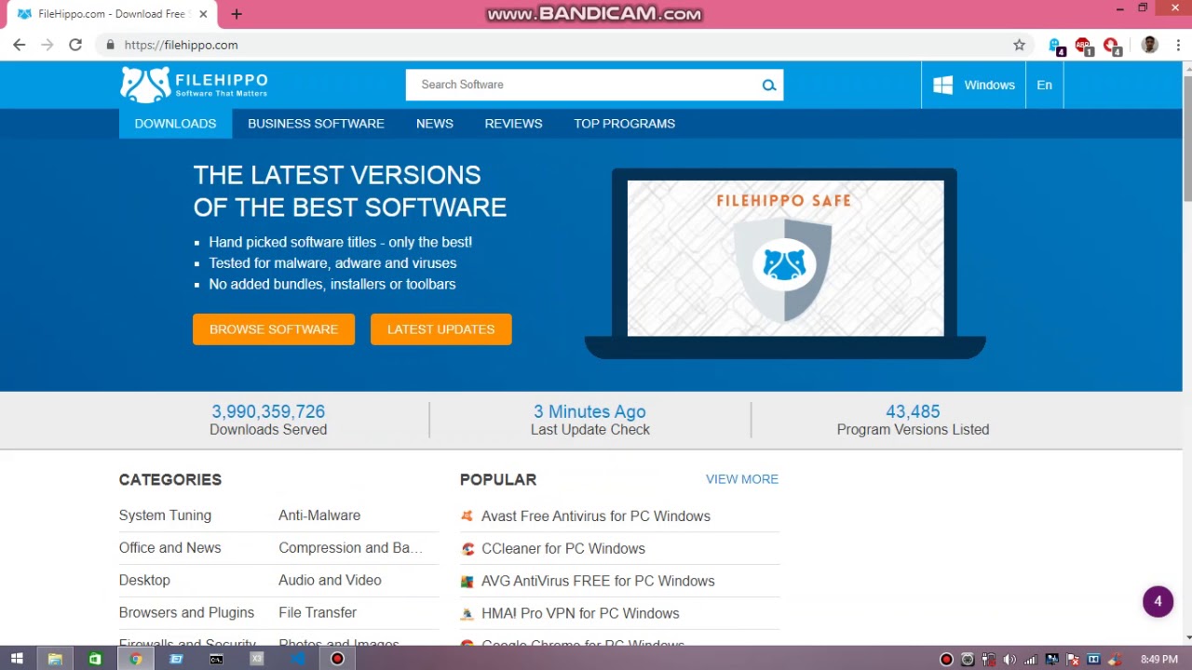Click the purple Ghostery counter bubble
The image size is (1192, 670).
point(1158,601)
